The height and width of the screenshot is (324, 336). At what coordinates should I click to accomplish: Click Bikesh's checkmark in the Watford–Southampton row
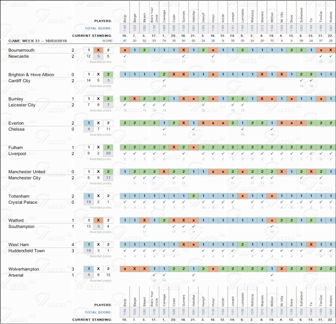[144, 226]
